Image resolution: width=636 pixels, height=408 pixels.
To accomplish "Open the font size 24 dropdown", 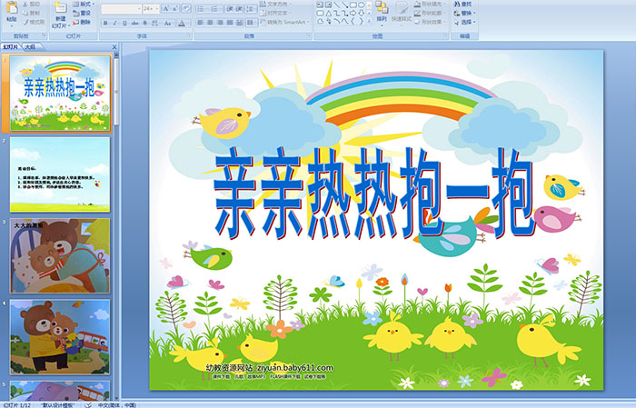I will 152,8.
